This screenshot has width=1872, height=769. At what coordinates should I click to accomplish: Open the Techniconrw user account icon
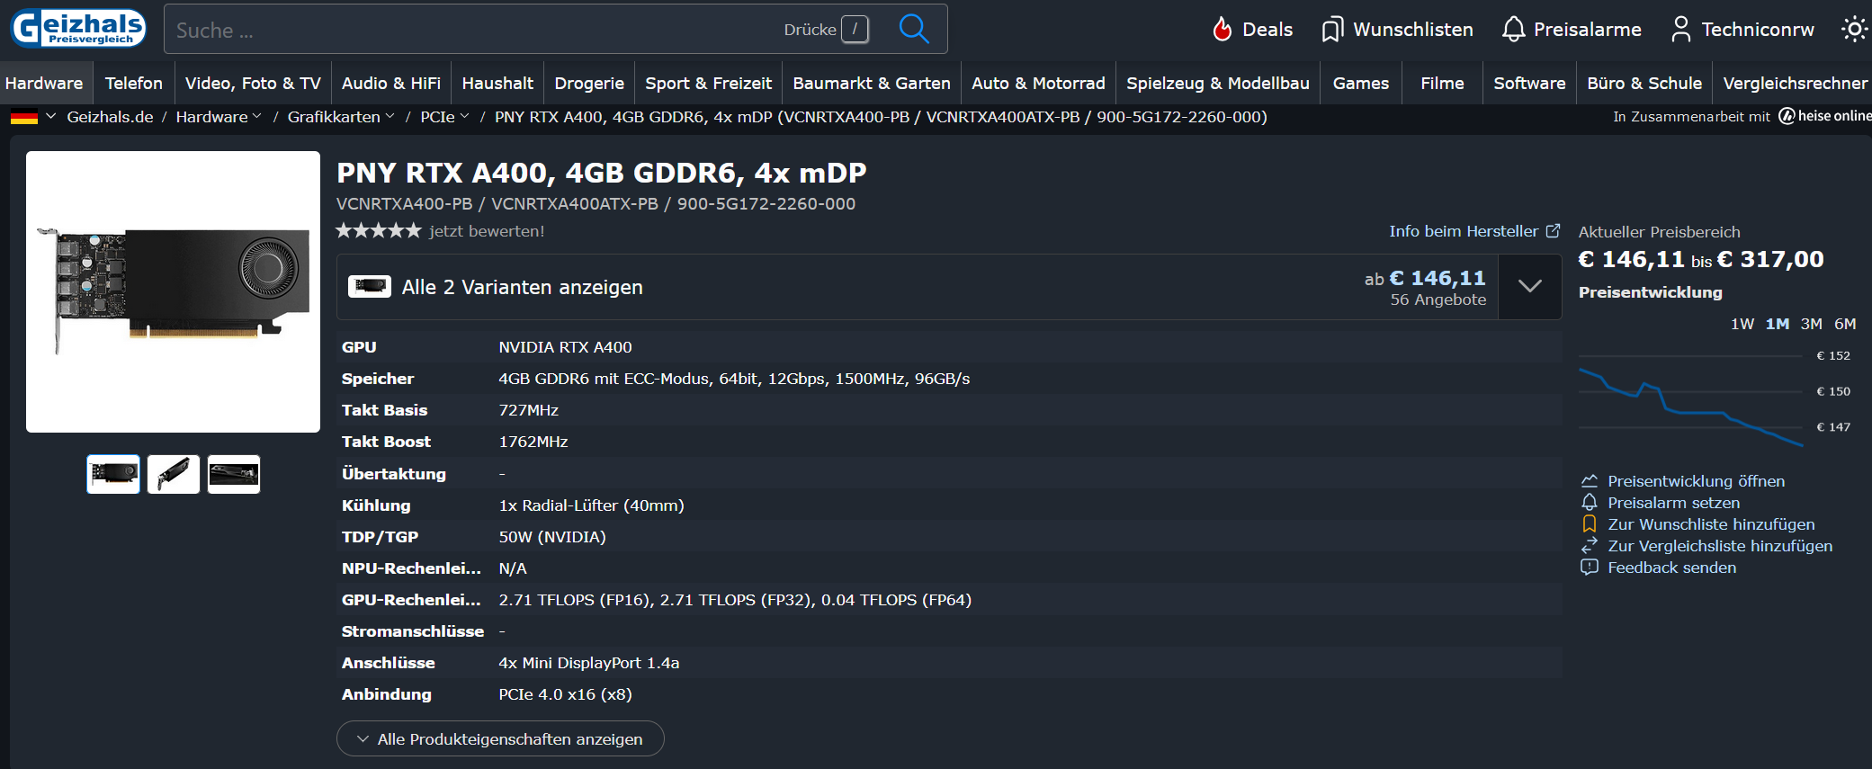1680,30
